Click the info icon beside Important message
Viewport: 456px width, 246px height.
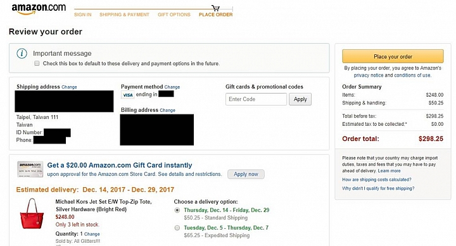pos(22,54)
